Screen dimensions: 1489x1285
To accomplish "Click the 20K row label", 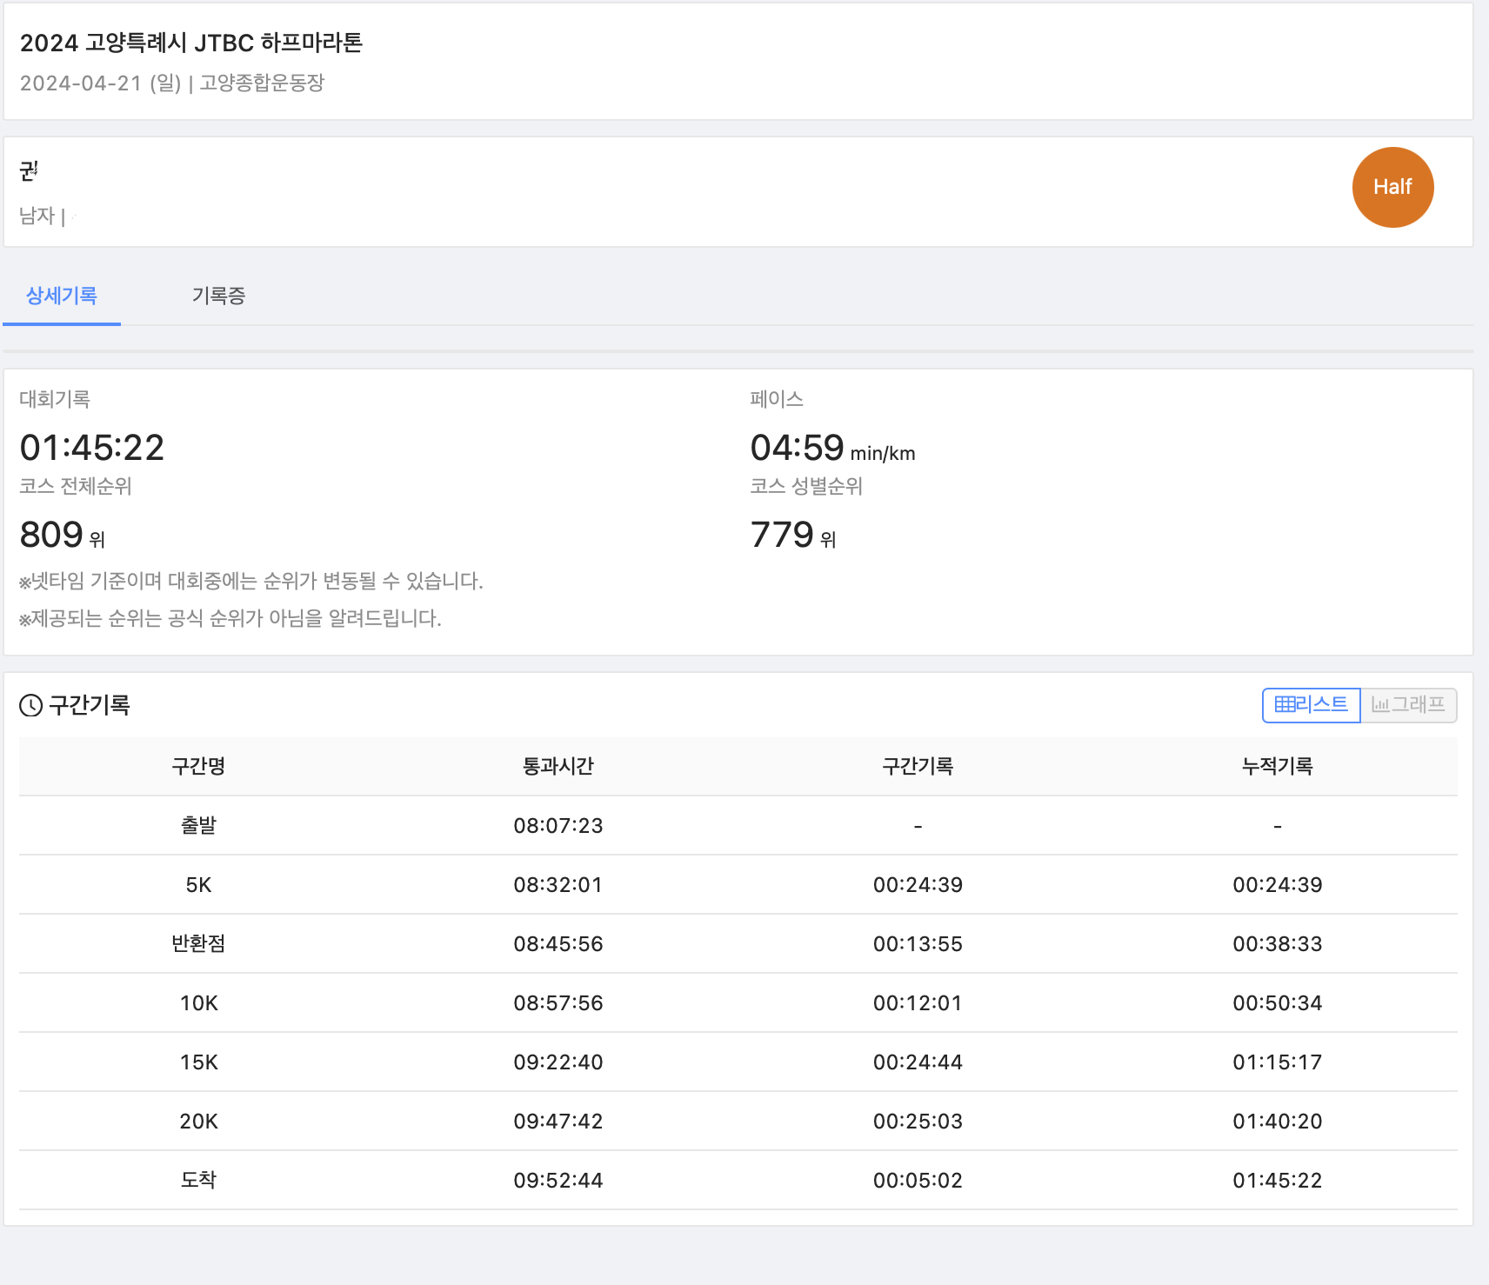I will (198, 1122).
